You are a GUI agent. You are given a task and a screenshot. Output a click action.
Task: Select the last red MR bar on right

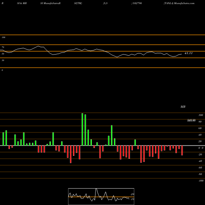click(182, 150)
